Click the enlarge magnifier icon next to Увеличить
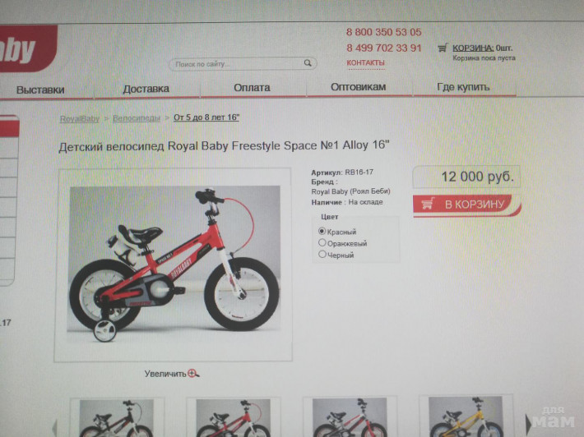584x437 pixels. [x=193, y=373]
